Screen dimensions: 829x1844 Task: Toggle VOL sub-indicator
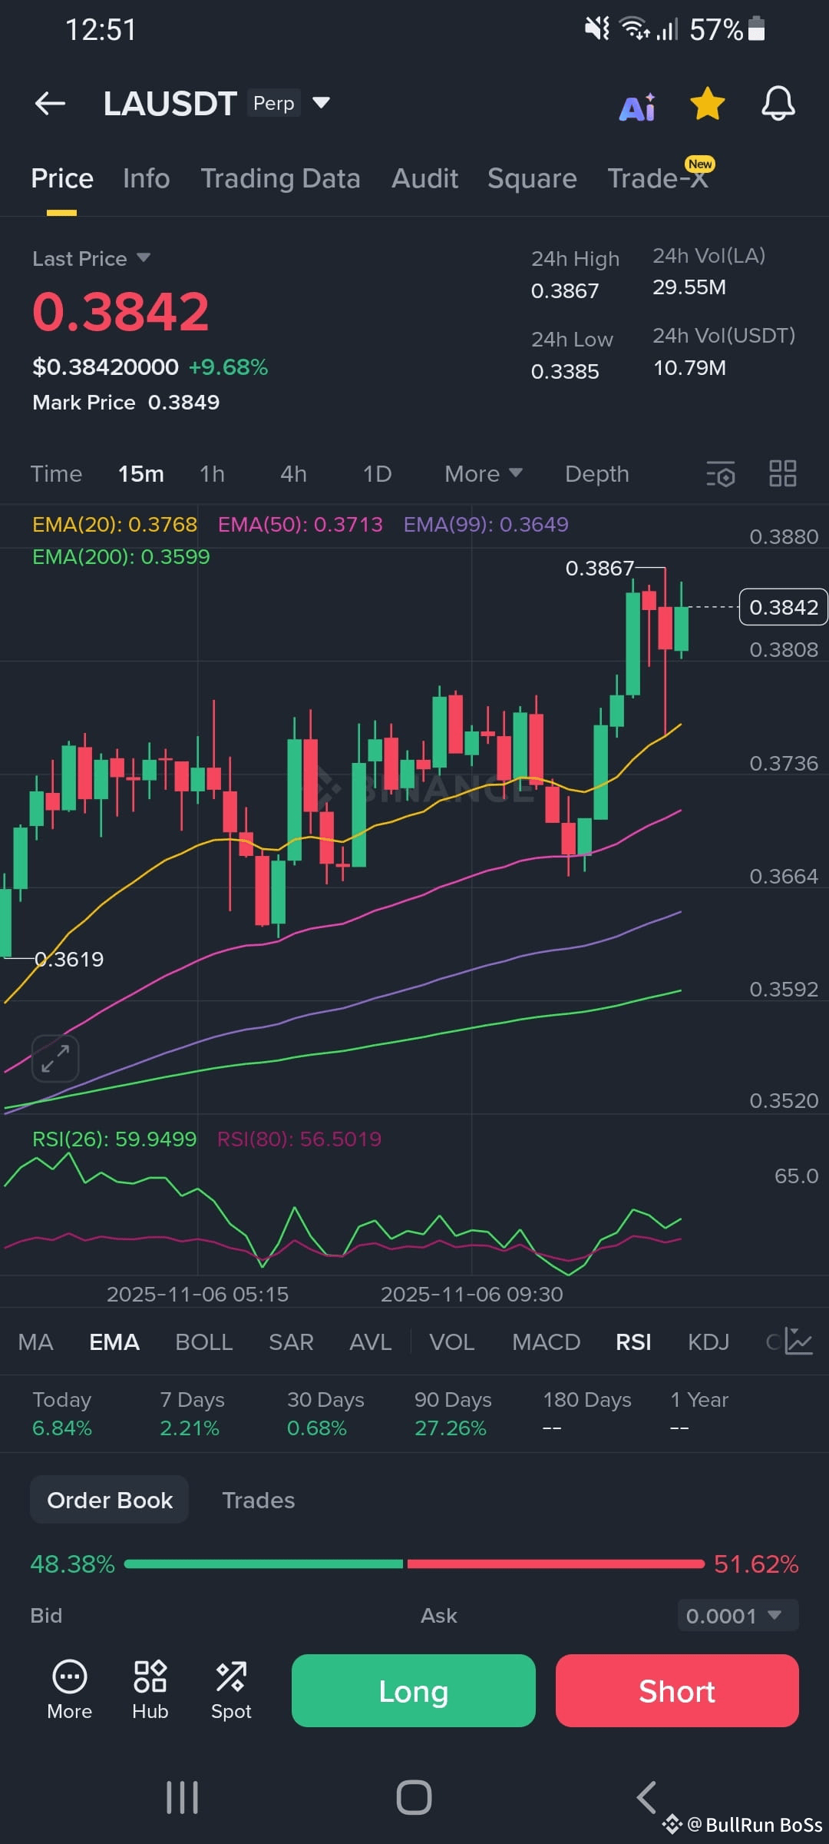click(452, 1342)
